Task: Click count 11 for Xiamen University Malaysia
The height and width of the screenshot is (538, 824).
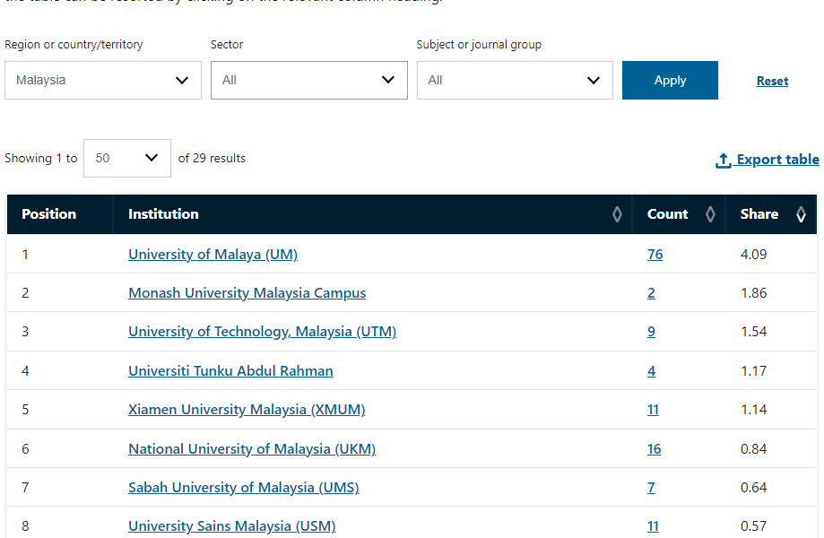Action: point(653,409)
